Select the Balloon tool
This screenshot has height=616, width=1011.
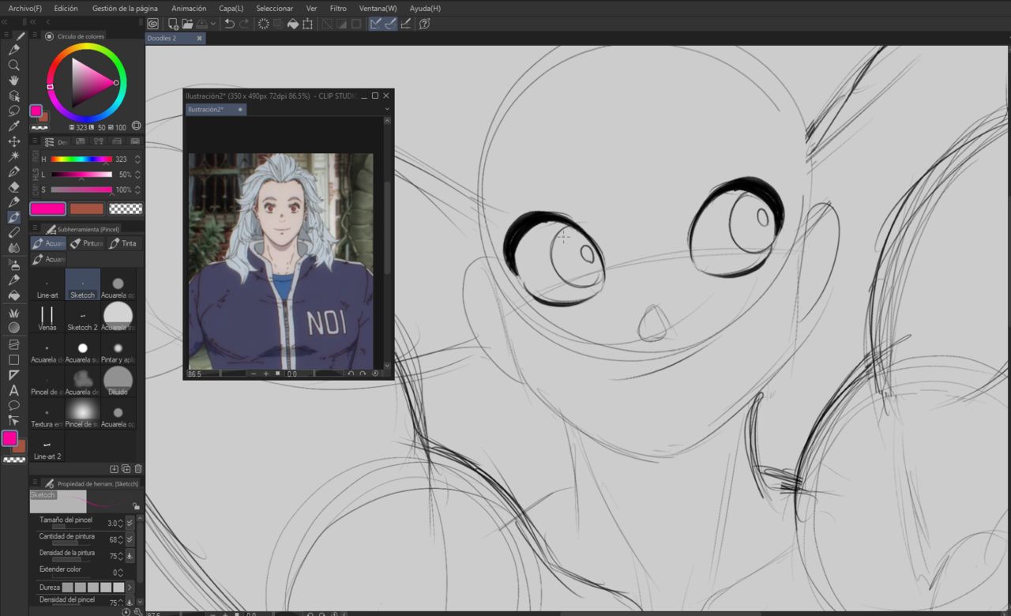tap(13, 406)
